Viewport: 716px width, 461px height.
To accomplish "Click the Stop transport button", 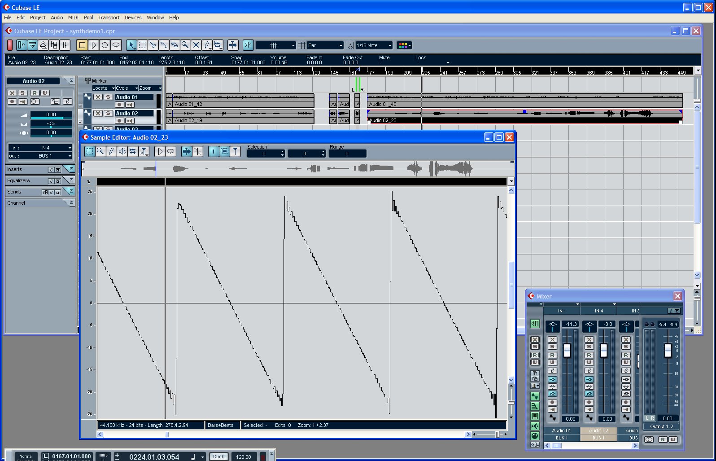I will [x=82, y=45].
